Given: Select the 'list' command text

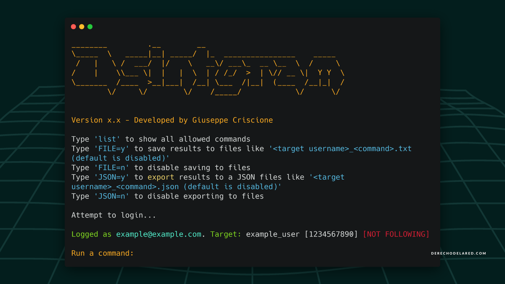Looking at the screenshot, I should click(x=107, y=139).
